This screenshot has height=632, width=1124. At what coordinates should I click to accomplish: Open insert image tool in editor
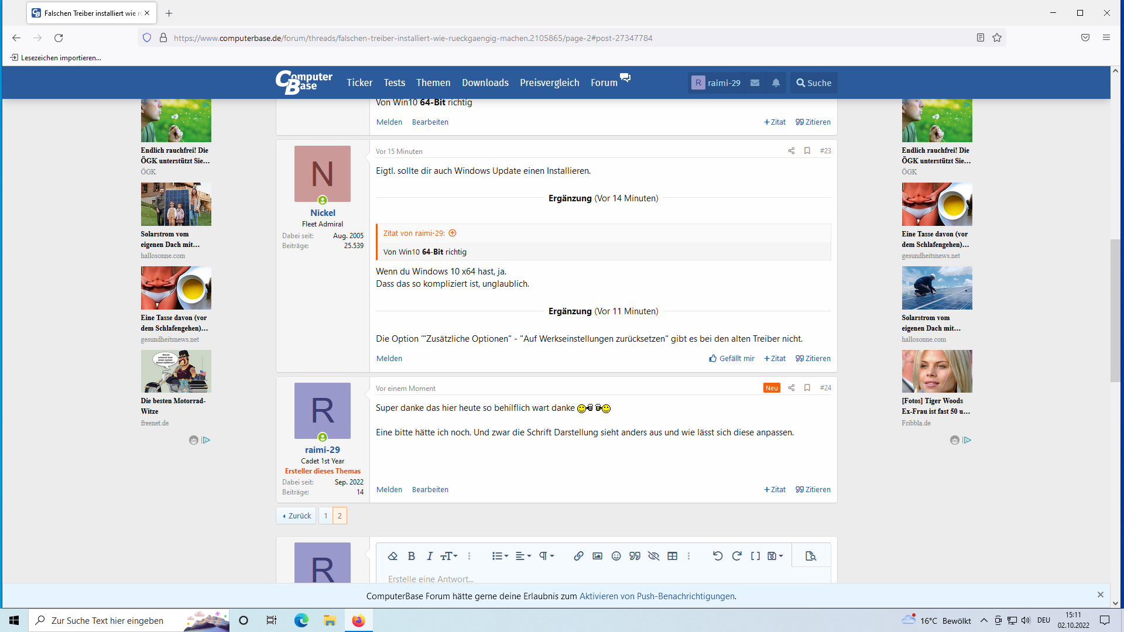(x=597, y=556)
